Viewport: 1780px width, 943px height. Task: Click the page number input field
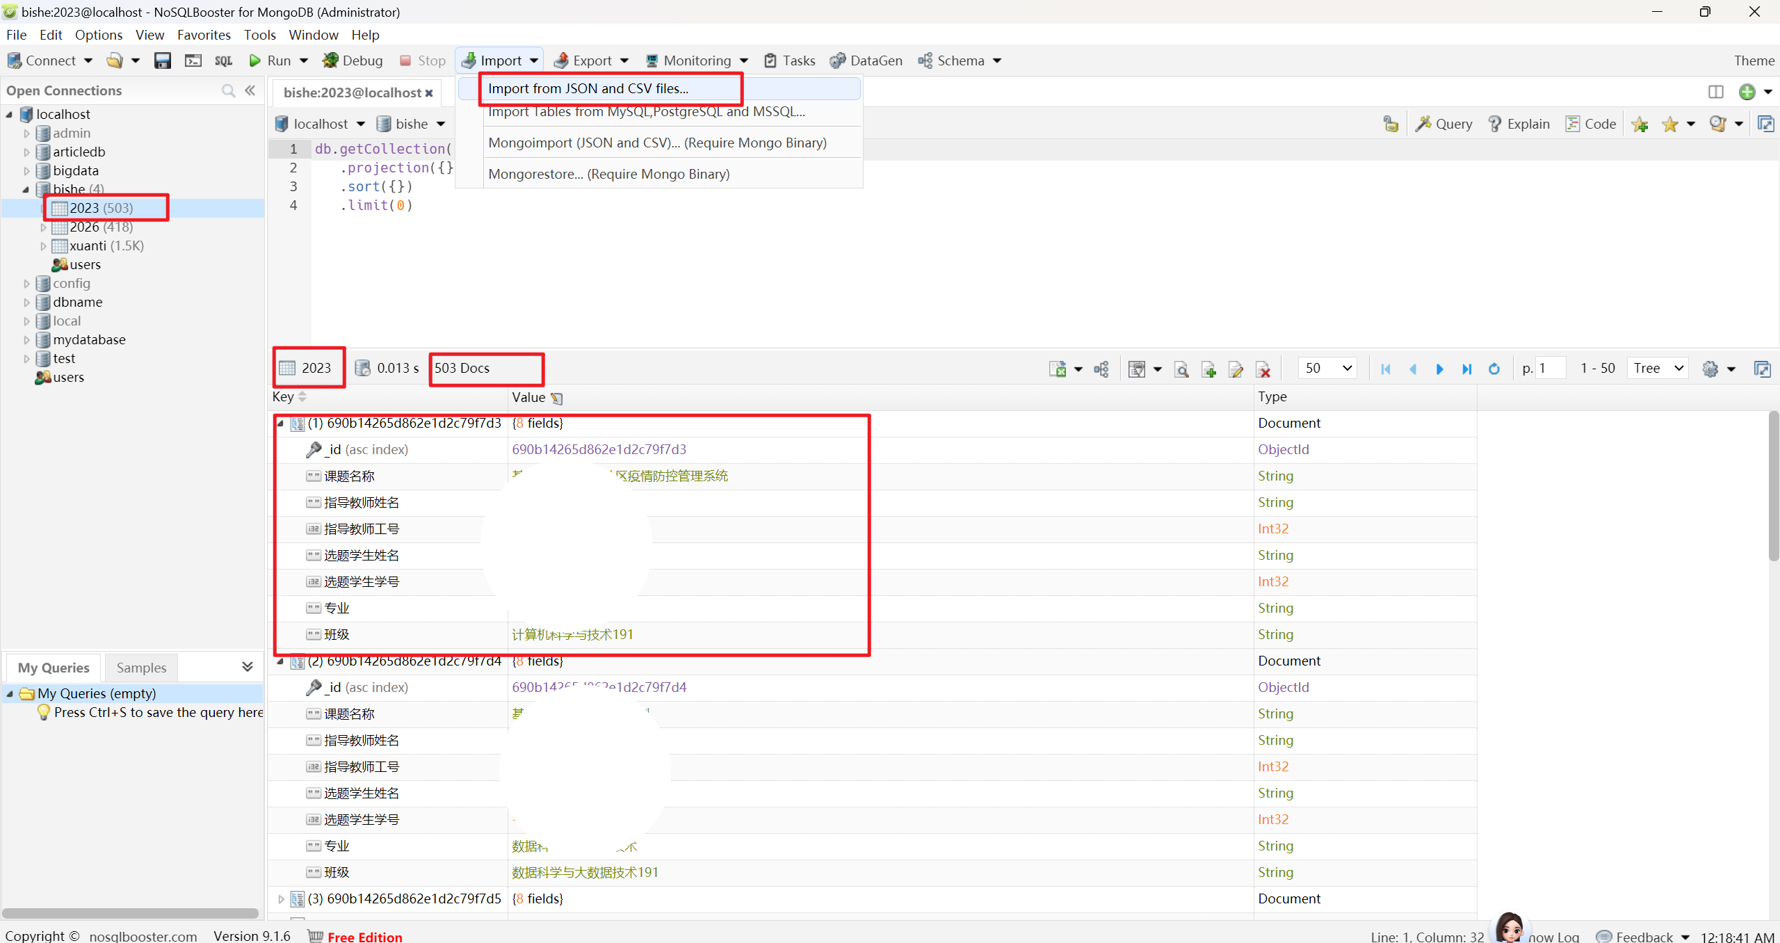1550,368
